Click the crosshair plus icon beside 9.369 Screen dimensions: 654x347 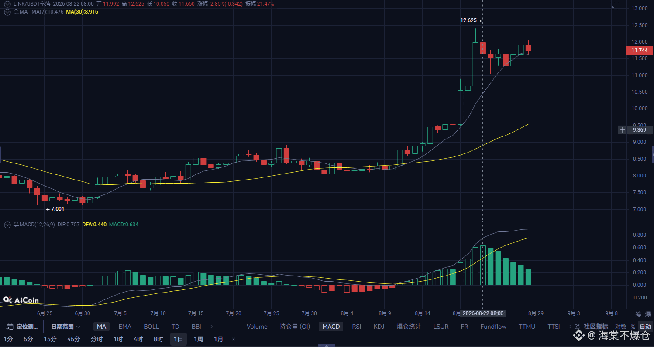622,130
